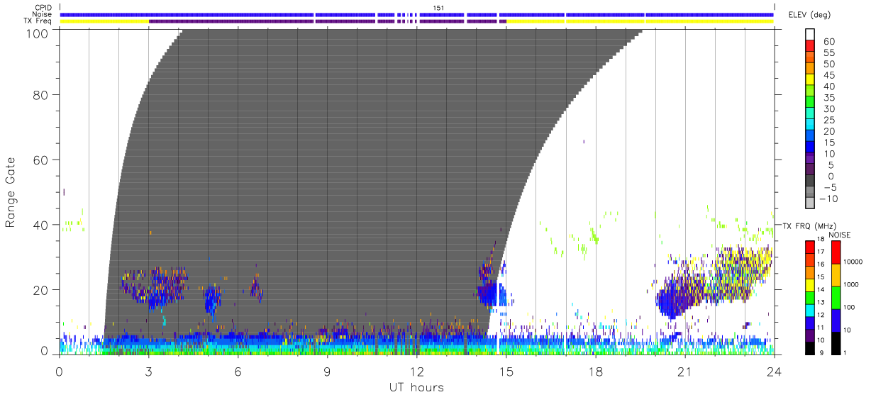Click the CPID value '151'
The image size is (871, 402).
(x=438, y=8)
